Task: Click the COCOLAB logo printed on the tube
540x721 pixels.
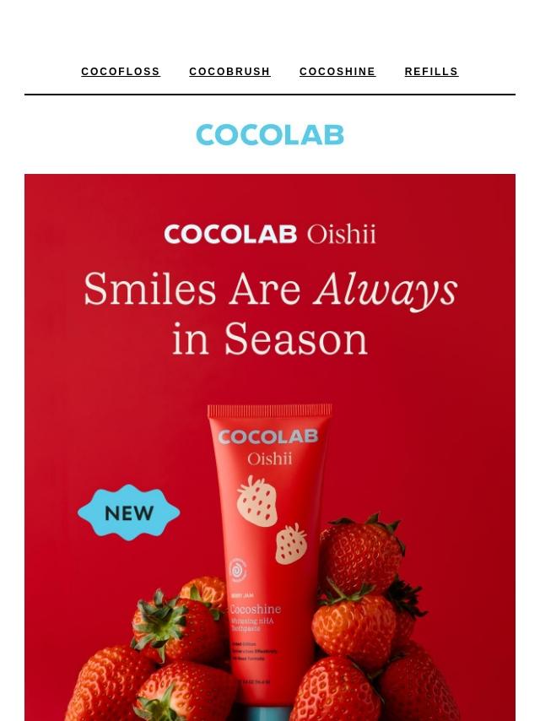Action: [x=268, y=436]
